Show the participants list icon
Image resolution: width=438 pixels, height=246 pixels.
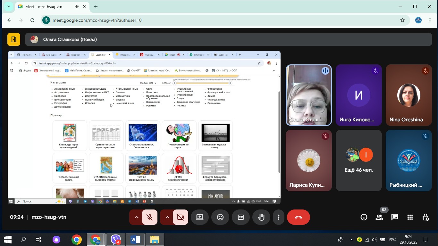point(379,217)
